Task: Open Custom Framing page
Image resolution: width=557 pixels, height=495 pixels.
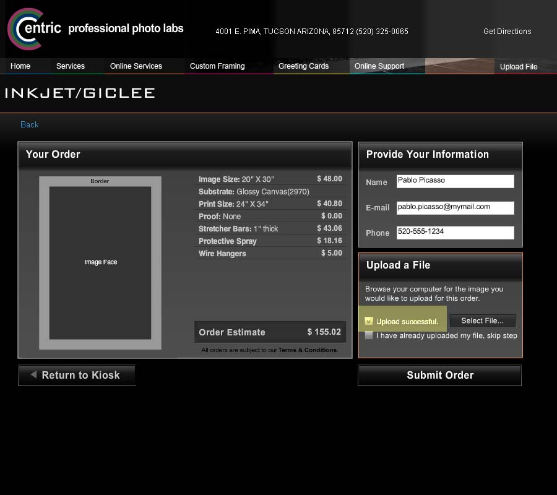Action: point(217,66)
